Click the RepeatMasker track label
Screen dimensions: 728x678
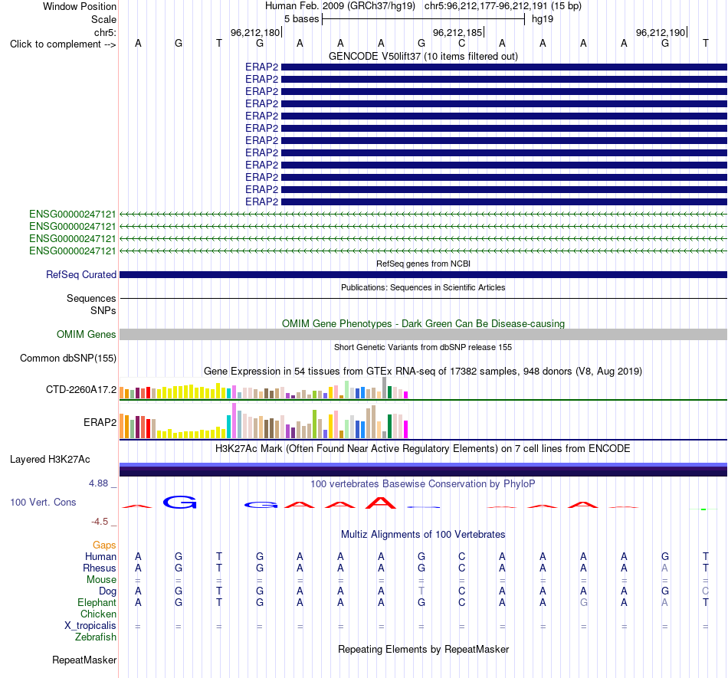click(84, 660)
